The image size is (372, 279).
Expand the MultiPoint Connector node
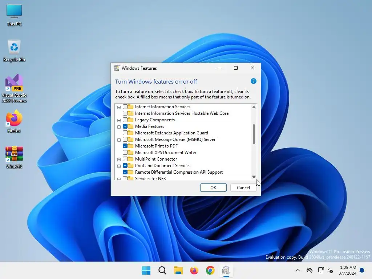point(119,159)
